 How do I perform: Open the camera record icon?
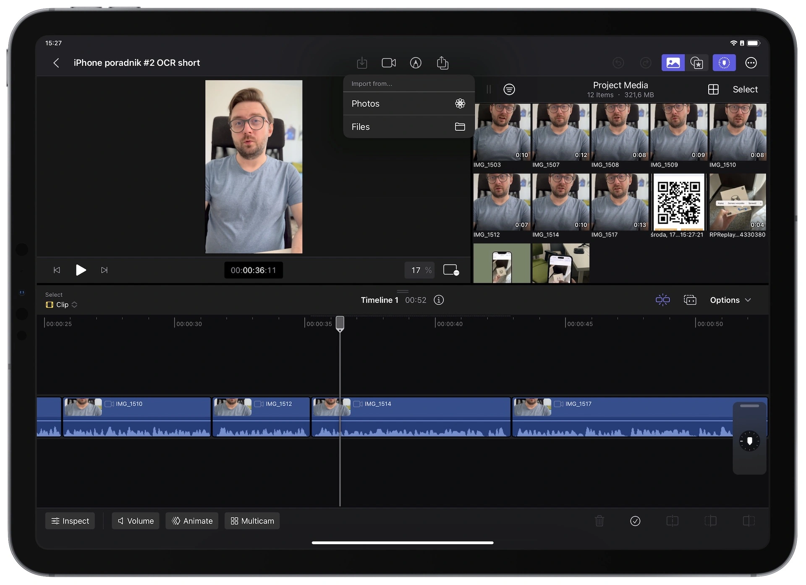389,63
